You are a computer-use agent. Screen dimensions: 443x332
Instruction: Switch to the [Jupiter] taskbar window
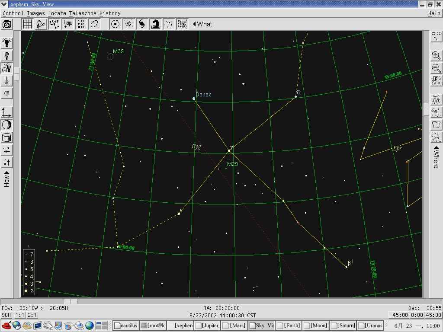click(207, 326)
